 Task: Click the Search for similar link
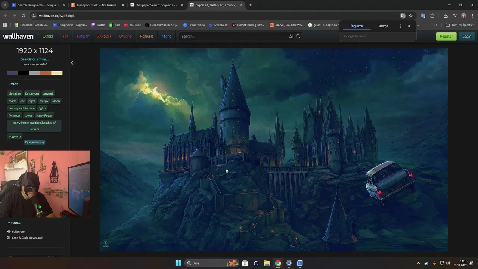pos(35,59)
